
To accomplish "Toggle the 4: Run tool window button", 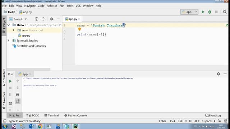I will pos(15,115).
